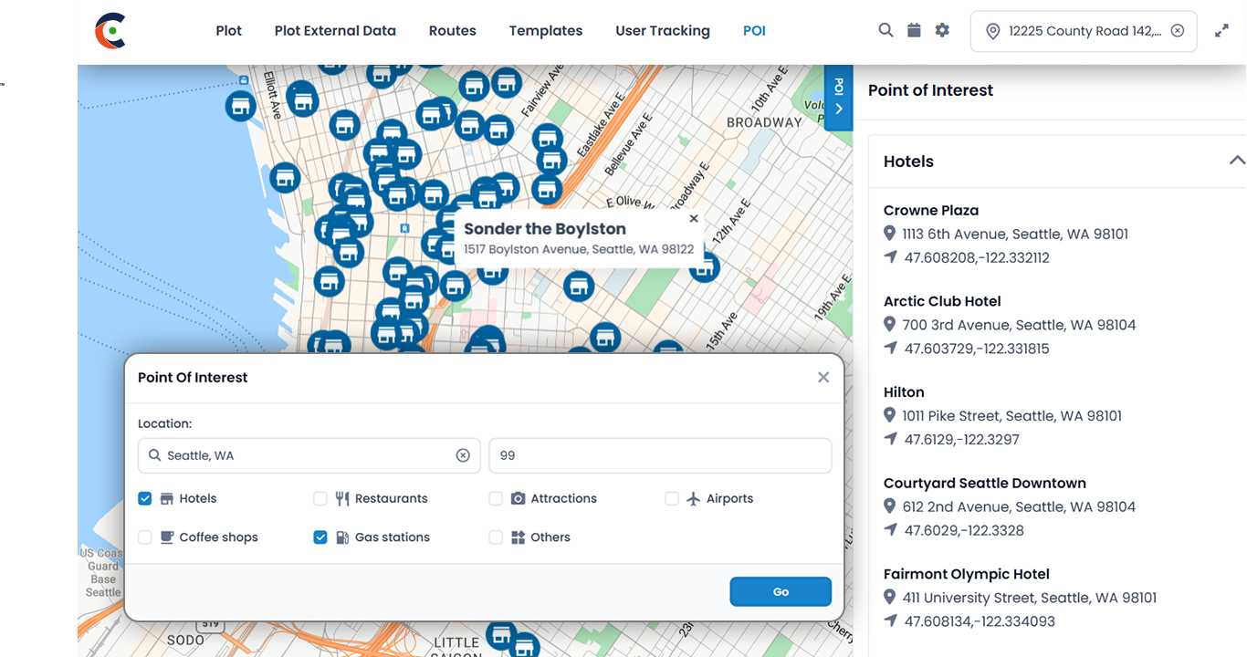Click the Go button
This screenshot has height=657, width=1247.
pyautogui.click(x=781, y=591)
